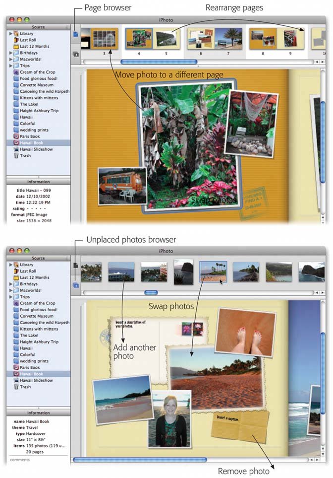The width and height of the screenshot is (333, 478).
Task: Open Paris Book in the bottom window
Action: click(30, 367)
